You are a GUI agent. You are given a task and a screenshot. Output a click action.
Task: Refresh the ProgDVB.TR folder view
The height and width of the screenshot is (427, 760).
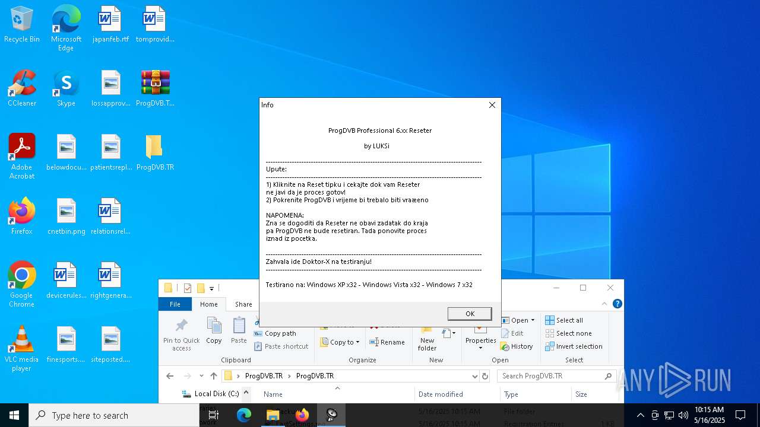(x=485, y=376)
